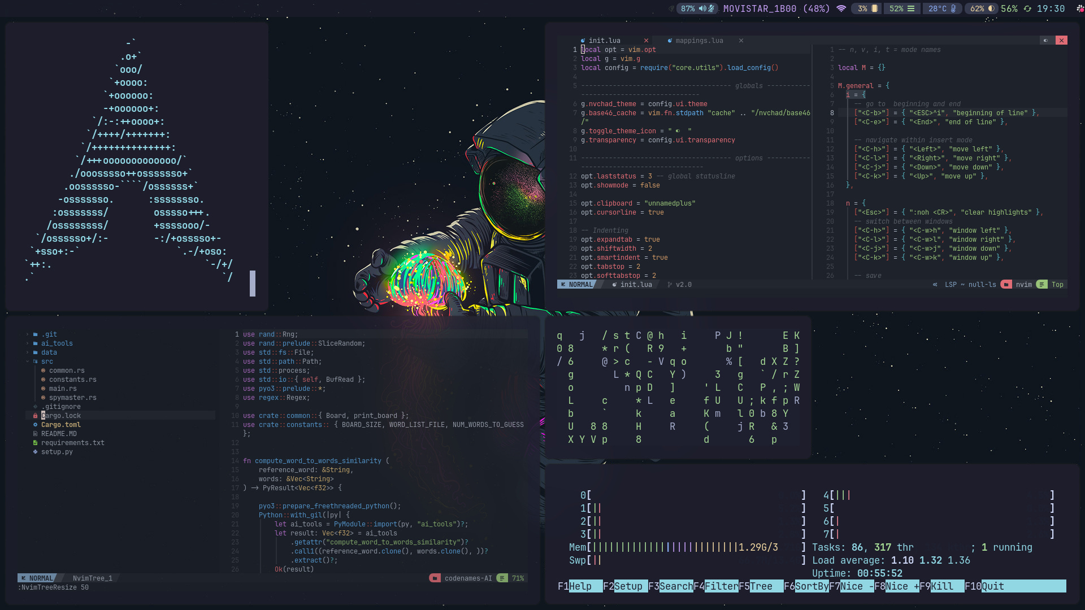Screen dimensions: 1085x610
Task: Click the ai_tools folder icon
Action: (x=36, y=343)
